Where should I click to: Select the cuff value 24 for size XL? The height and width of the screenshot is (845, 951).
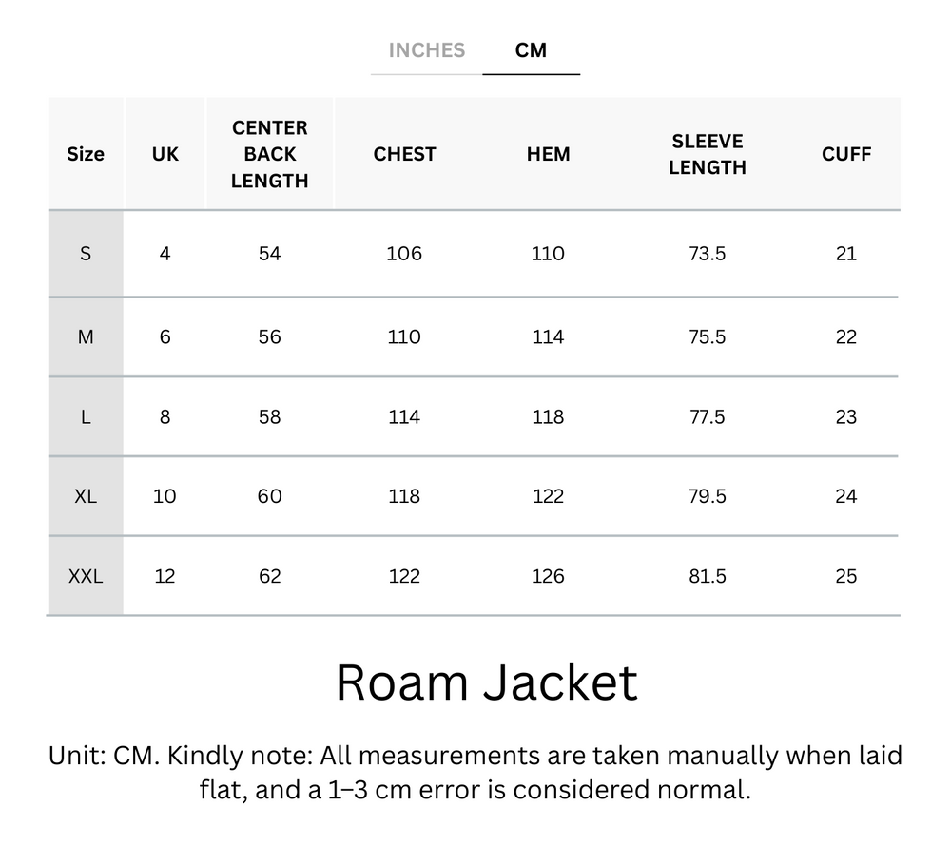(x=845, y=496)
